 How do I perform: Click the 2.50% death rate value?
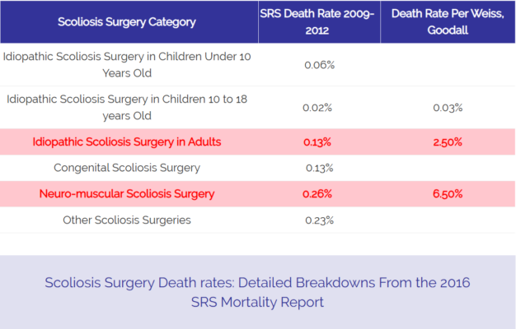click(x=447, y=141)
